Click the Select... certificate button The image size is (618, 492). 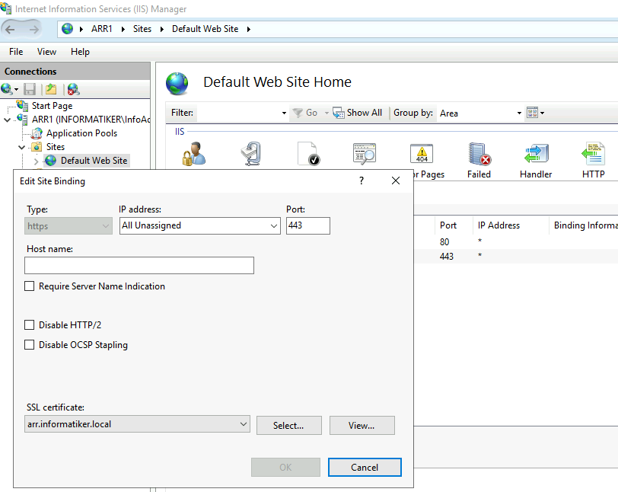tap(289, 425)
